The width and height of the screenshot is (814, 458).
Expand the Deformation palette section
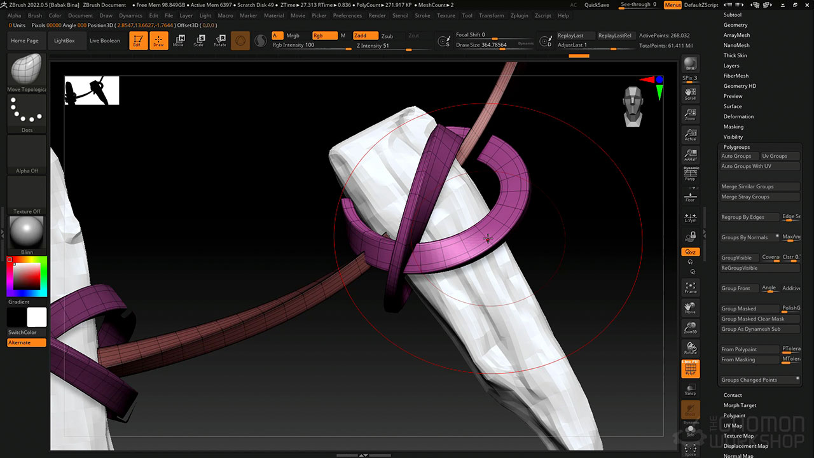pyautogui.click(x=738, y=116)
